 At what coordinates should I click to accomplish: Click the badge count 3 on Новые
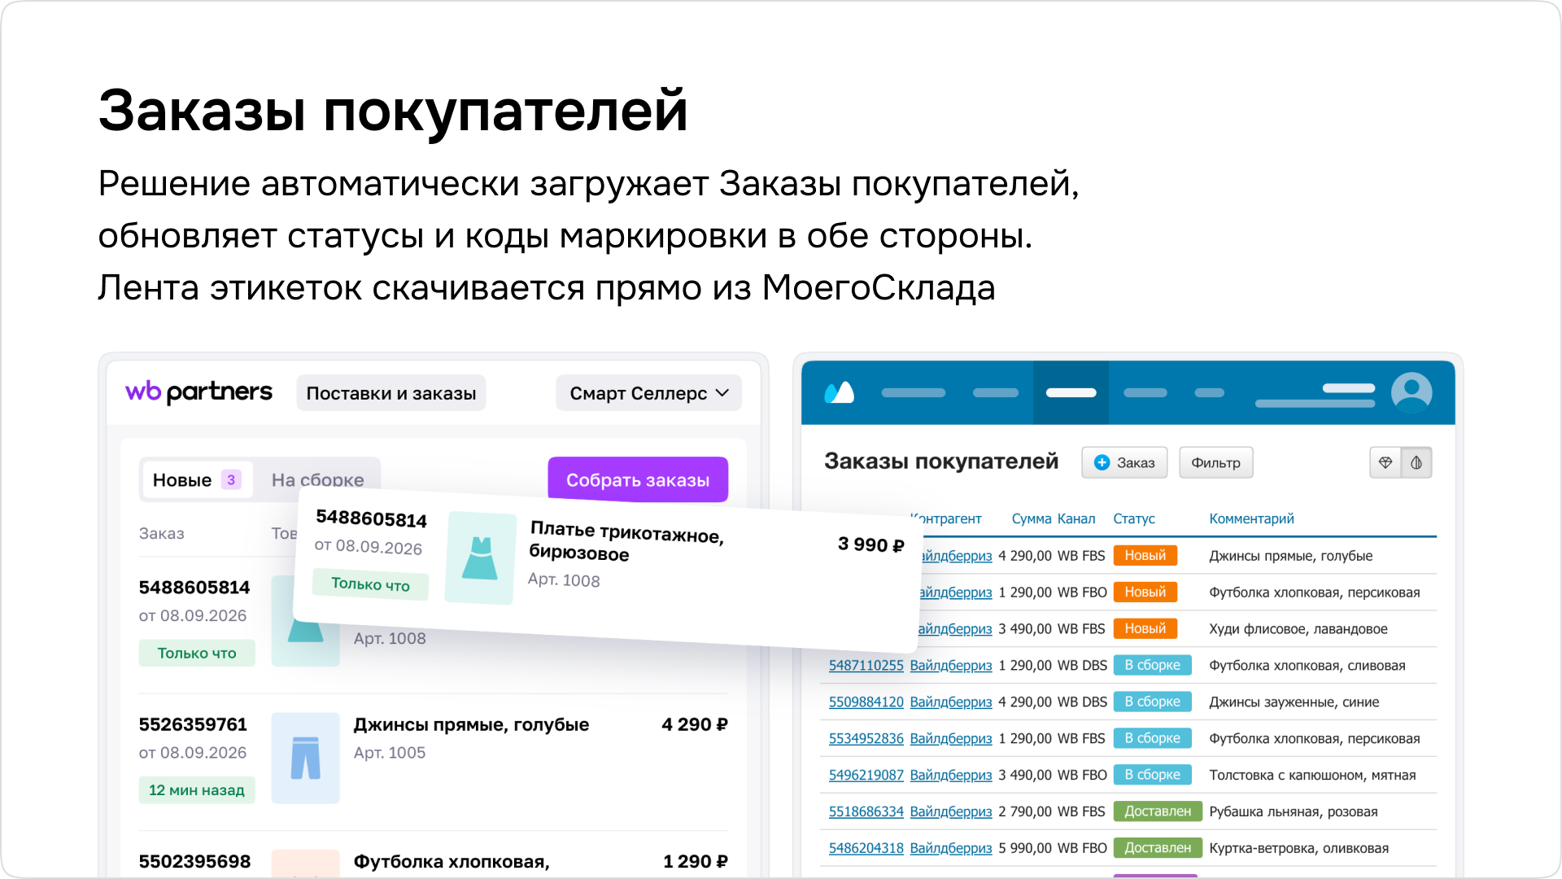tap(231, 479)
